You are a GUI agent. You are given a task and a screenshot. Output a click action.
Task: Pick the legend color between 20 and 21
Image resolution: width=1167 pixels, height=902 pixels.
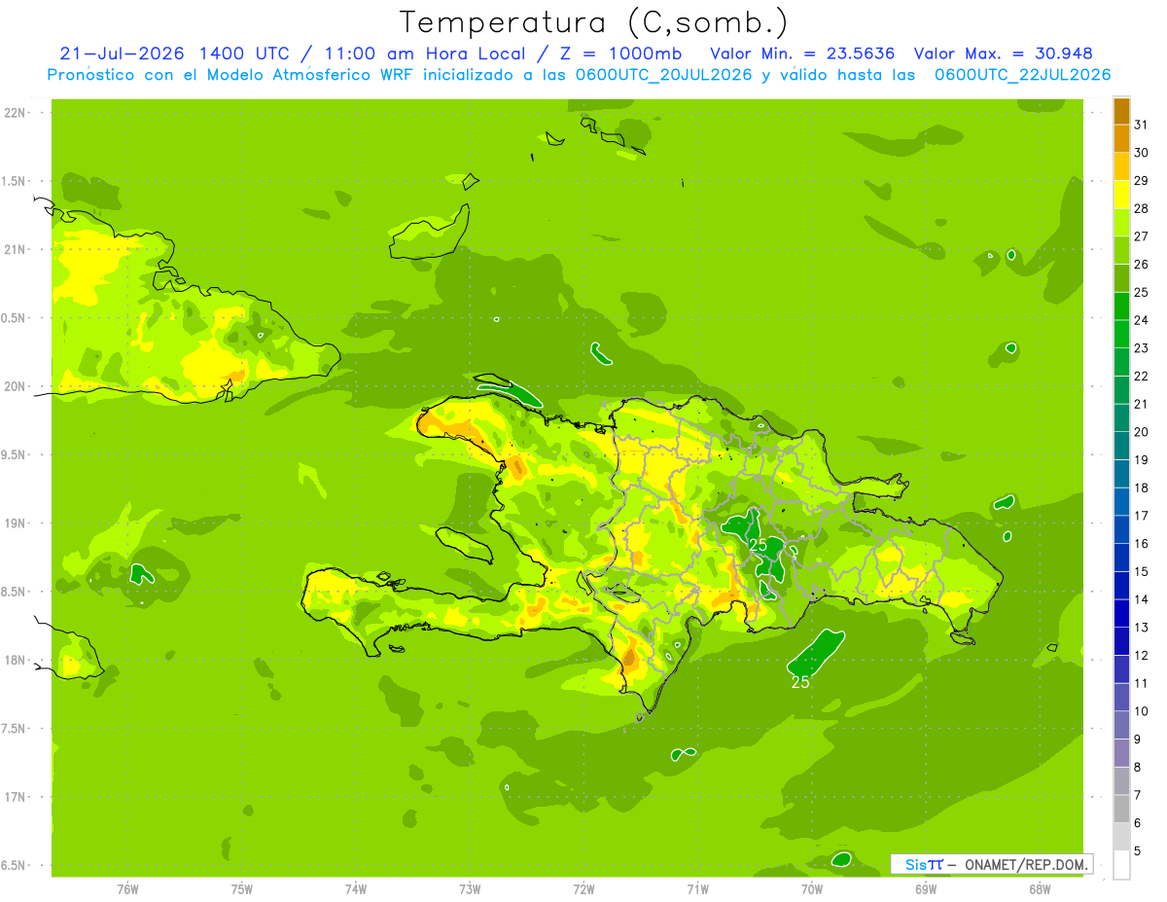tap(1121, 417)
